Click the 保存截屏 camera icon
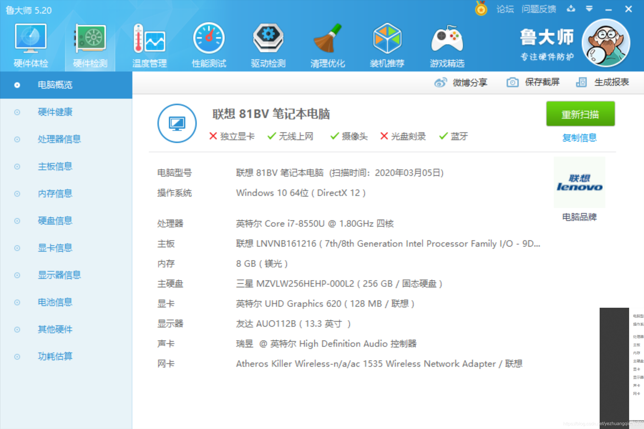Viewport: 644px width, 429px height. point(512,82)
